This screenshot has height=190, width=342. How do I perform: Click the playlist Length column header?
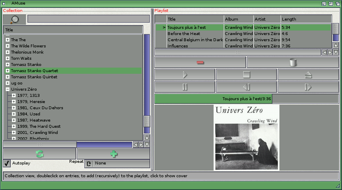[x=306, y=19]
